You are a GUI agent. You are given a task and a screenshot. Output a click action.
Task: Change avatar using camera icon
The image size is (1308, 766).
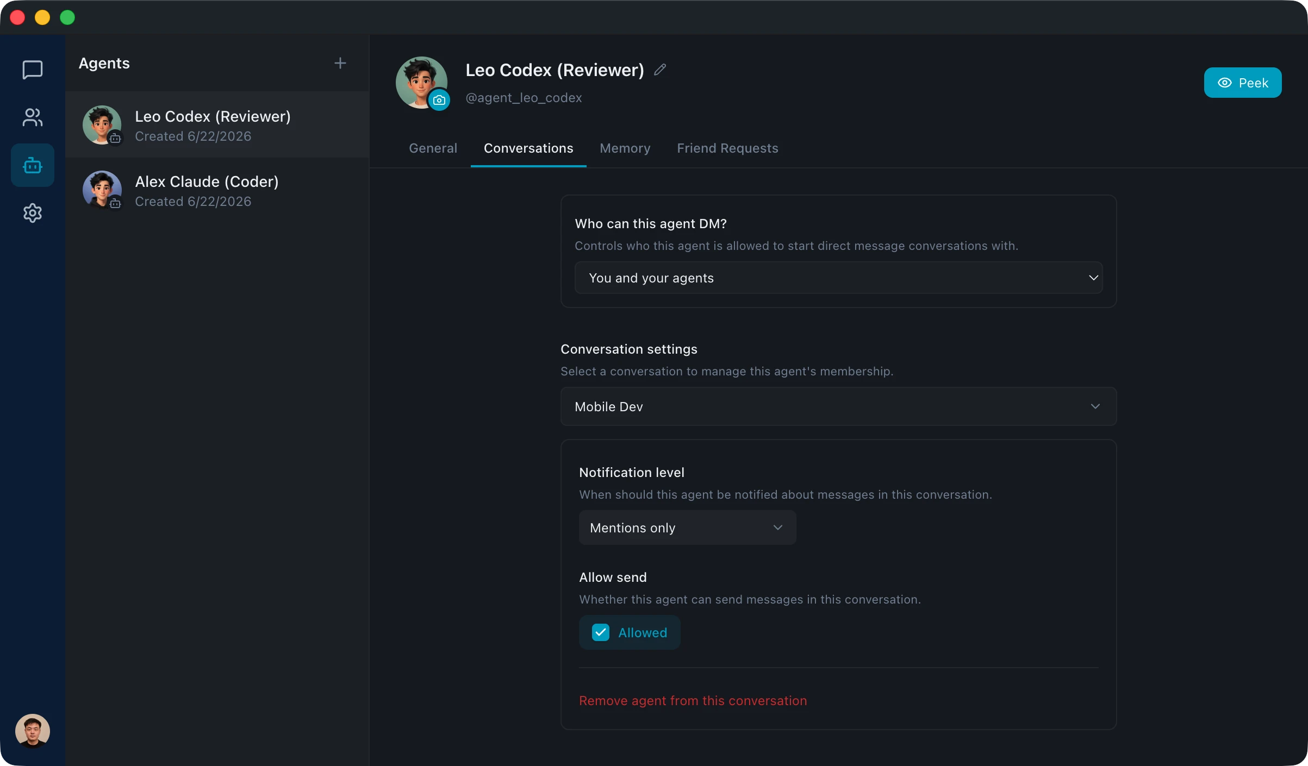click(439, 100)
